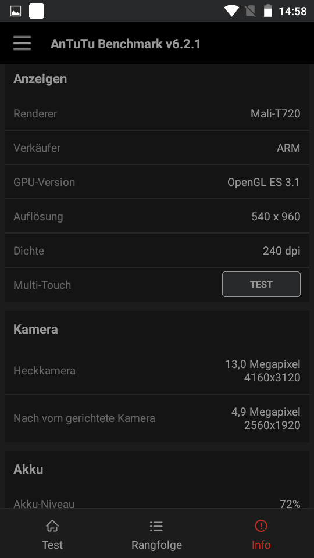Select the Renderer Mali-T720 row
Viewport: 314px width, 558px height.
tap(156, 113)
